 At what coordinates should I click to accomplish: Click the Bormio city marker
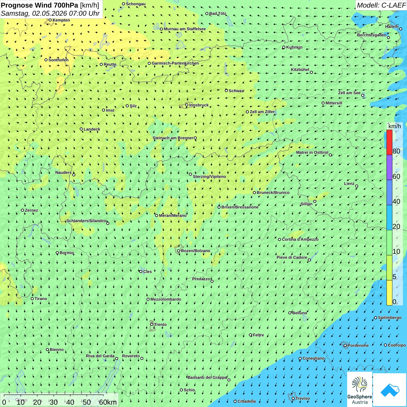(x=57, y=253)
